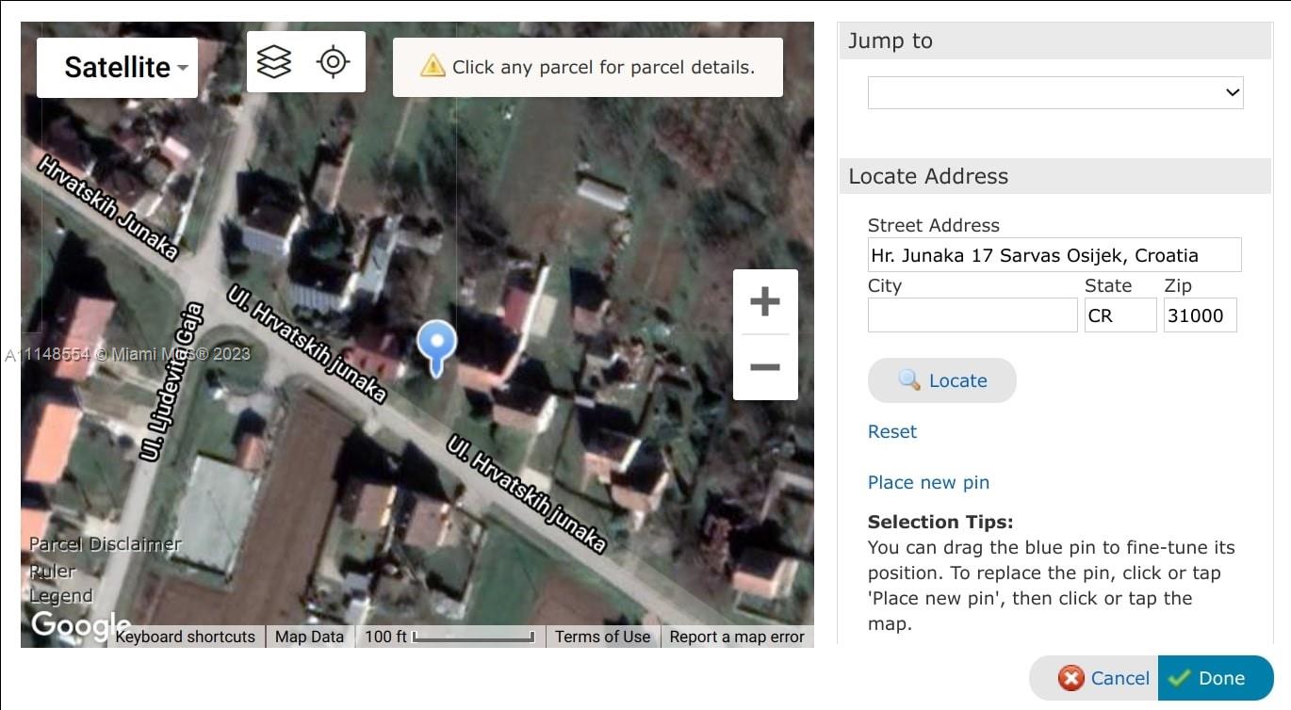This screenshot has width=1291, height=710.
Task: Open the map layers icon
Action: 274,62
